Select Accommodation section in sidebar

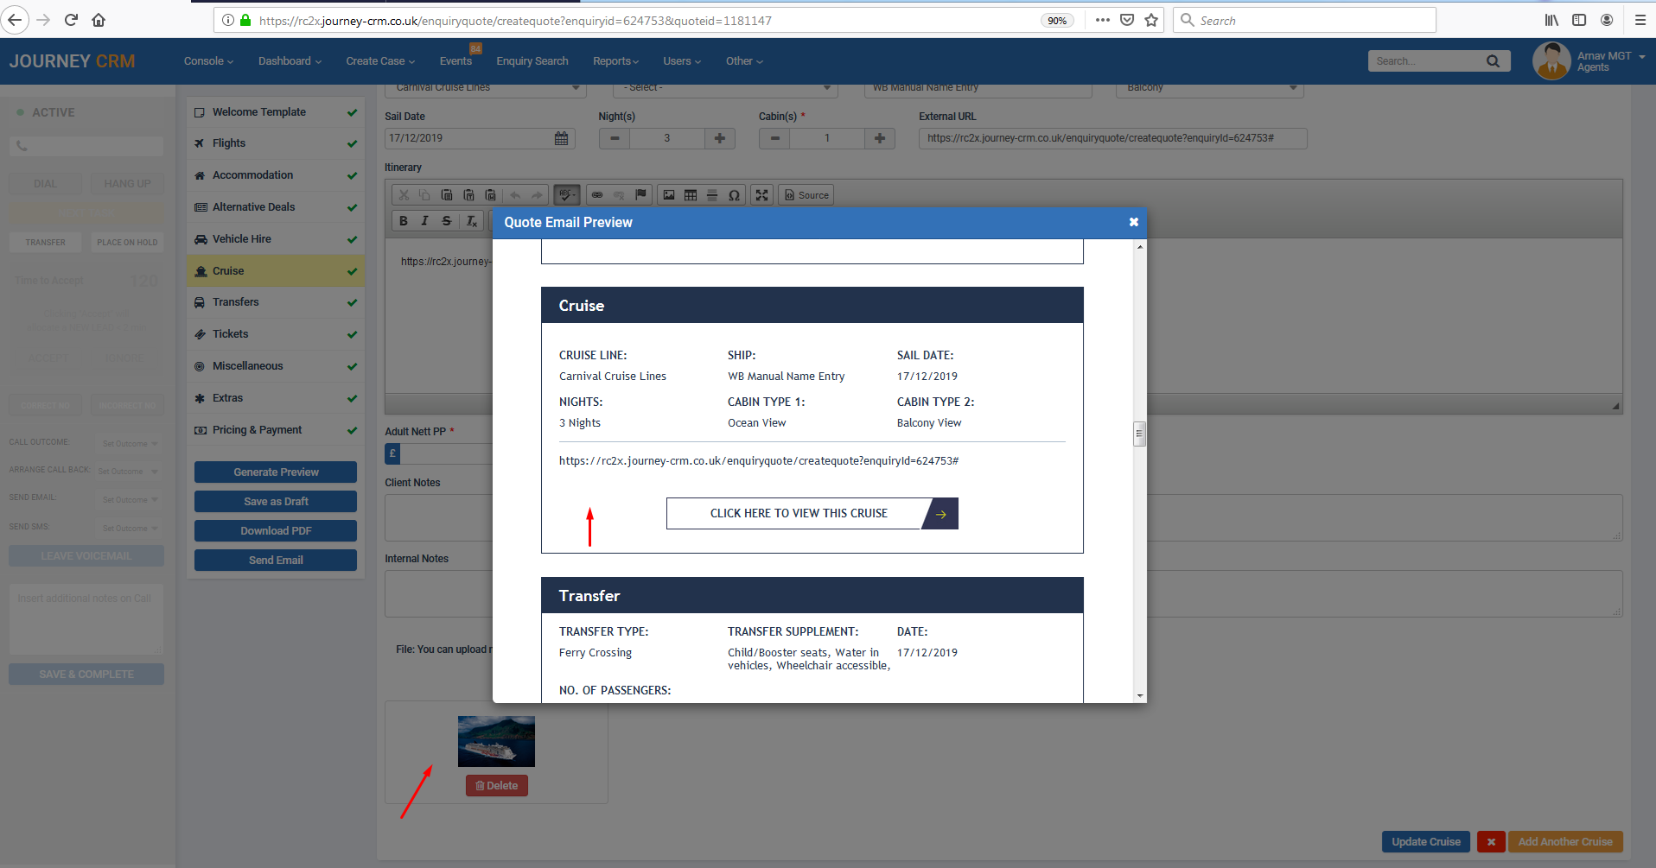276,175
